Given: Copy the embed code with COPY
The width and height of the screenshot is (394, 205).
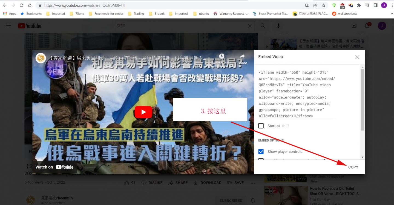Looking at the screenshot, I should (x=353, y=167).
